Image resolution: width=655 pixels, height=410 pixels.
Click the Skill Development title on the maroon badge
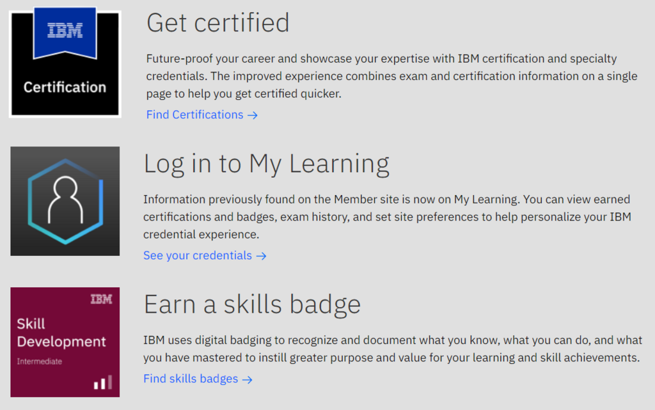point(61,333)
